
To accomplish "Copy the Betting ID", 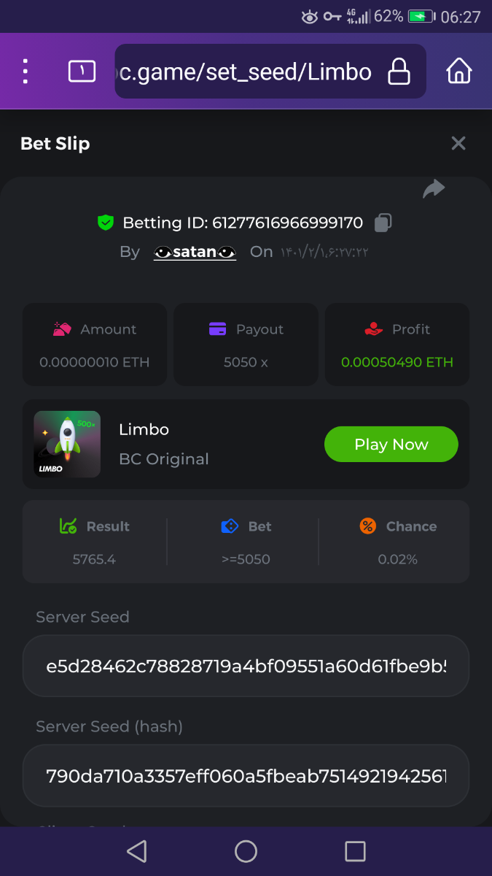I will point(383,223).
